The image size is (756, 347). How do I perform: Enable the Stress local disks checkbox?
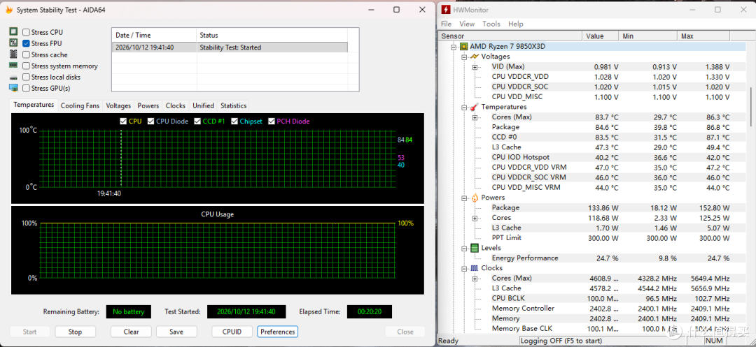click(x=26, y=77)
